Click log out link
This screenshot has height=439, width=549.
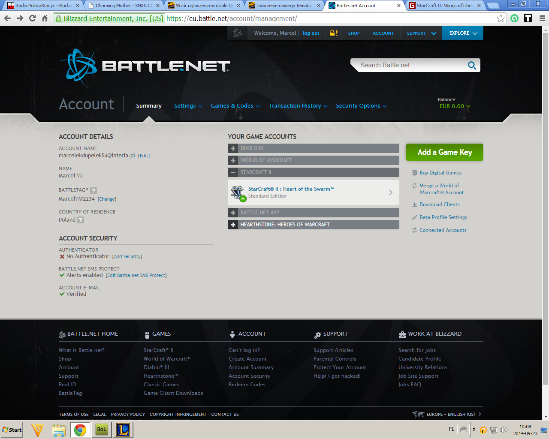pyautogui.click(x=311, y=33)
